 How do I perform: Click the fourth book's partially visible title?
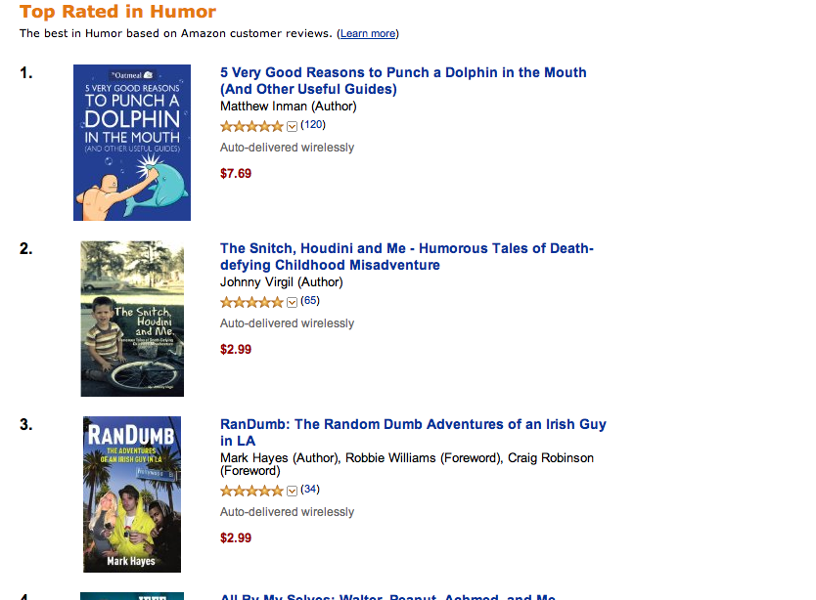coord(387,595)
